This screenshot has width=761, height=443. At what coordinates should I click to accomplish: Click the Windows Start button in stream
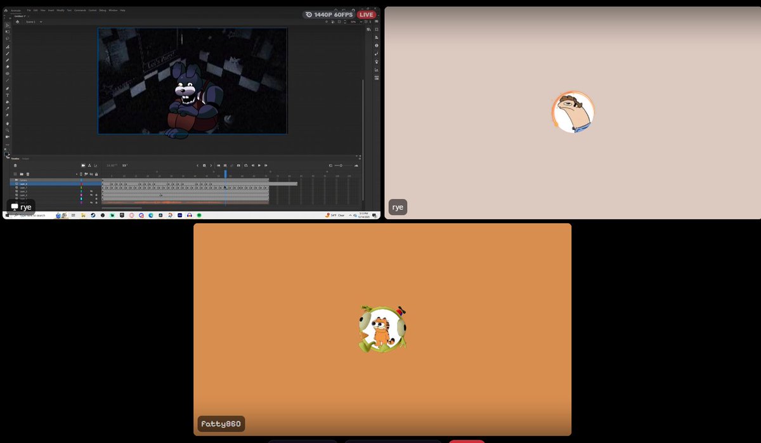[7, 215]
